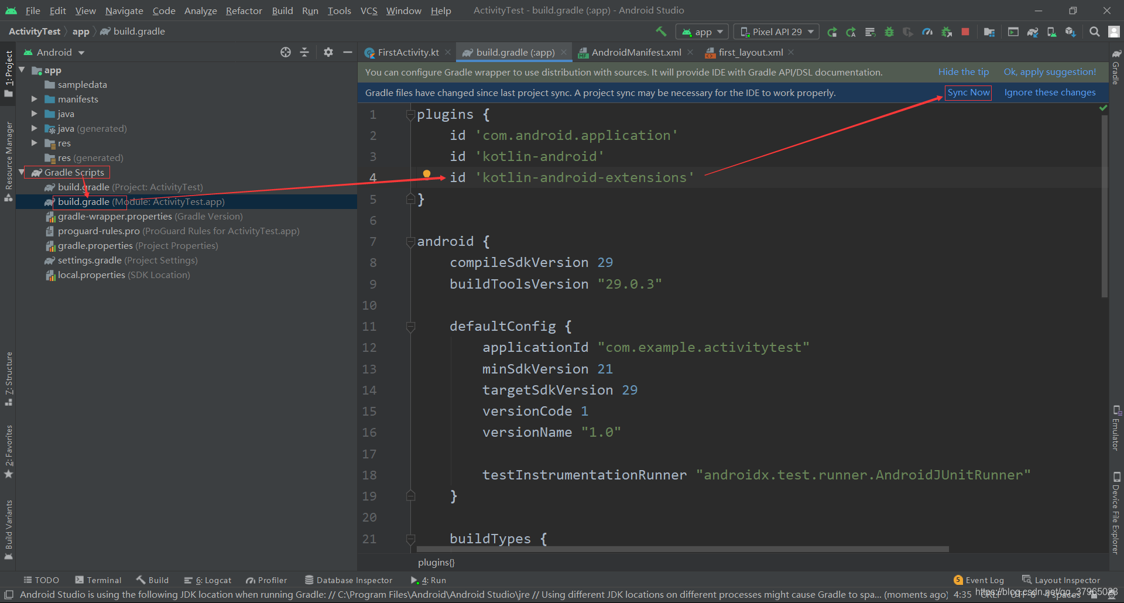Viewport: 1124px width, 603px height.
Task: Start the Debugger (bug icon)
Action: (889, 32)
